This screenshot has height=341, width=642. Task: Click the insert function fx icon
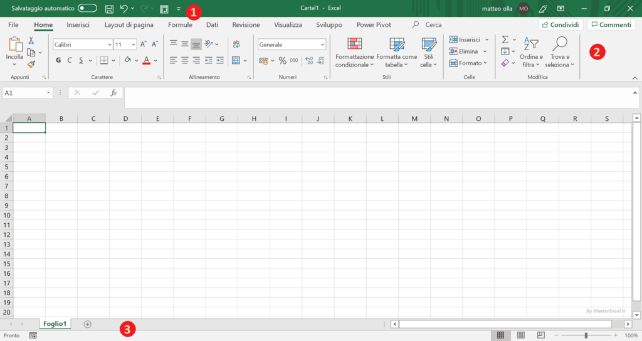[x=113, y=93]
